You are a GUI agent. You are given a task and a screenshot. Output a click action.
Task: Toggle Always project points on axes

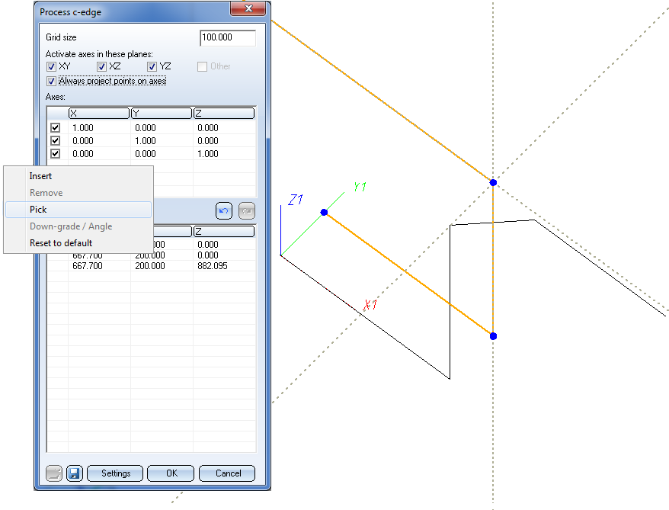52,81
